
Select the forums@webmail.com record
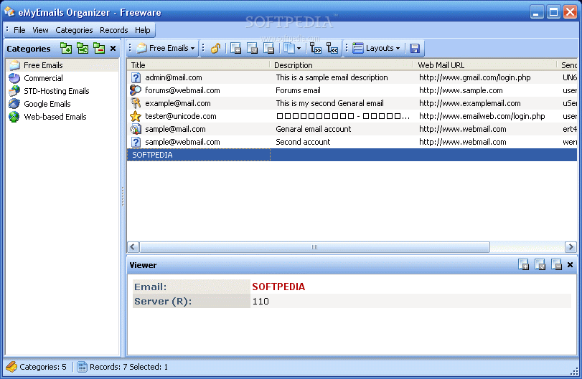click(352, 90)
